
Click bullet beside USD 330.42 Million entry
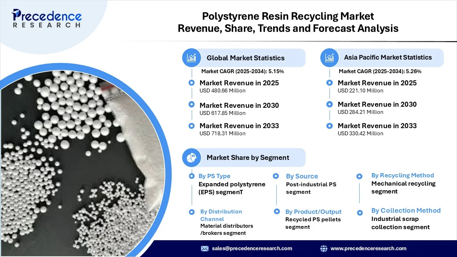330,126
